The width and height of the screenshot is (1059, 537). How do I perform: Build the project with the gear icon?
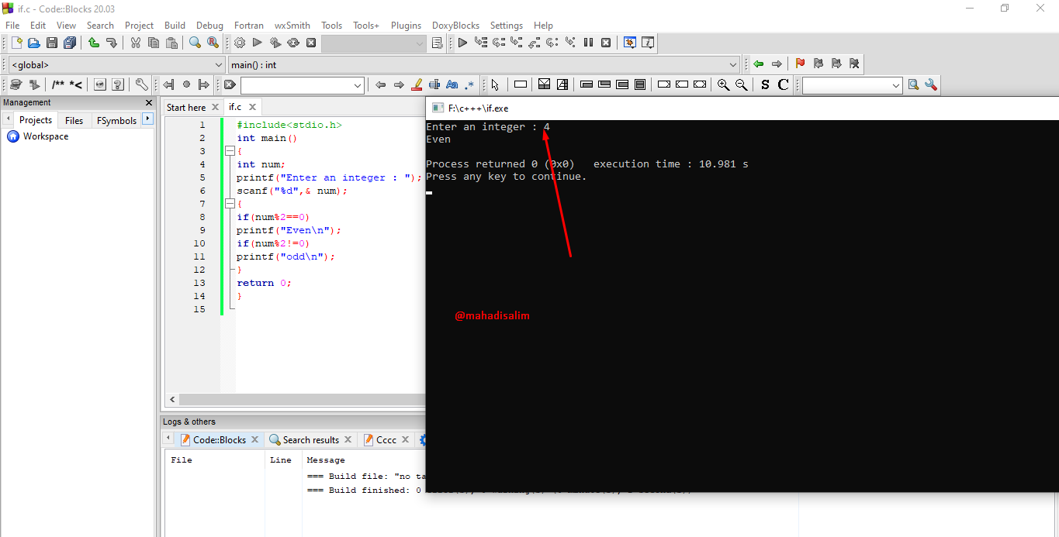point(240,43)
